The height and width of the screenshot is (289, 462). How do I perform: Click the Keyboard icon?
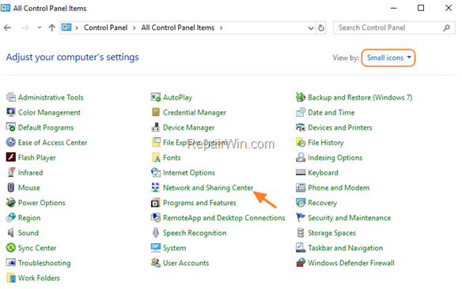(x=301, y=172)
